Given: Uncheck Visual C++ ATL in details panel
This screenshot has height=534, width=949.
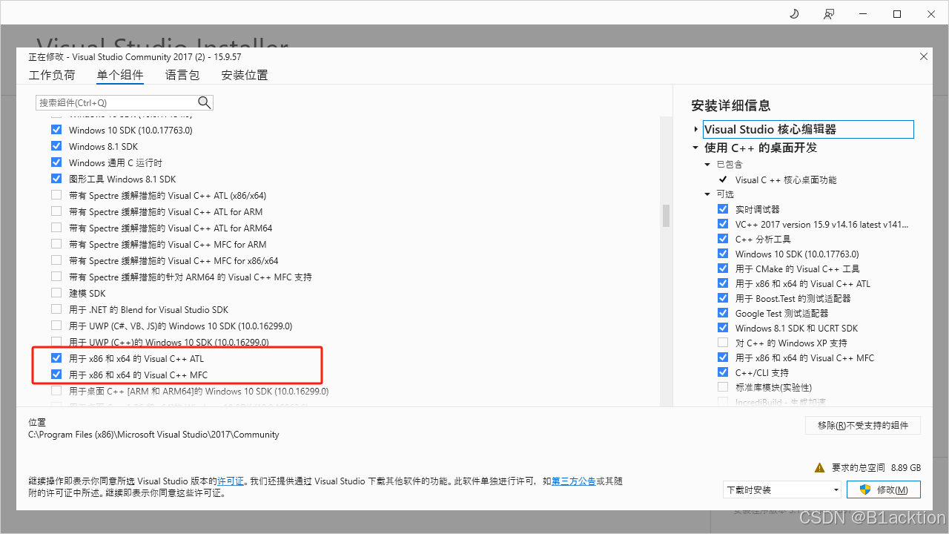Looking at the screenshot, I should 723,283.
